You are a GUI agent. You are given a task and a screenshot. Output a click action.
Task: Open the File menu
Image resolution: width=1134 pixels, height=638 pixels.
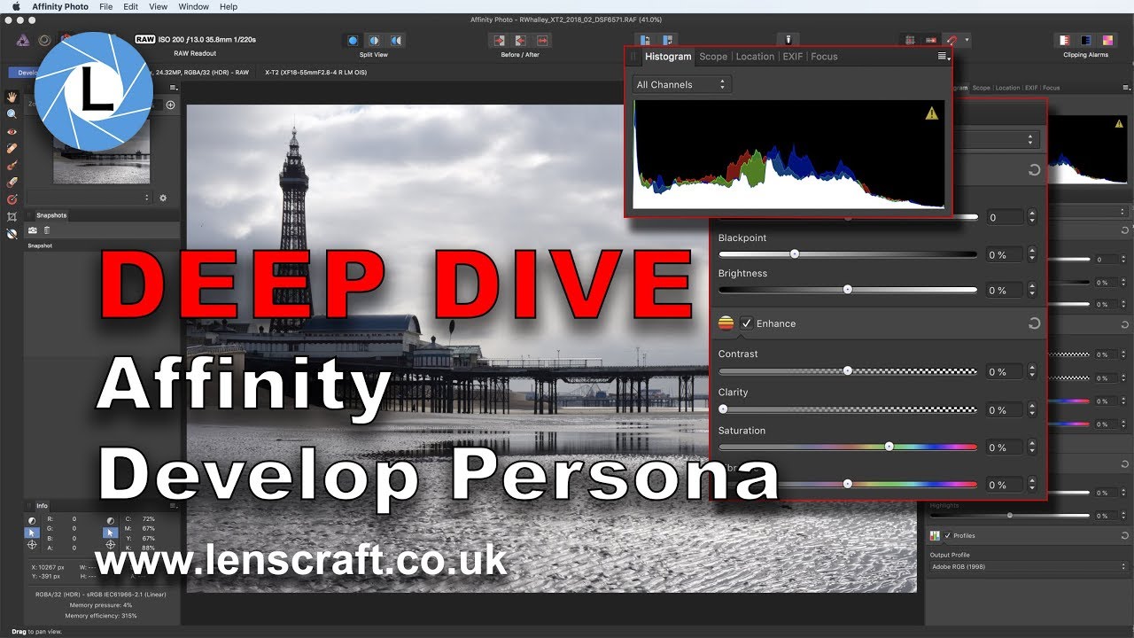pyautogui.click(x=106, y=6)
